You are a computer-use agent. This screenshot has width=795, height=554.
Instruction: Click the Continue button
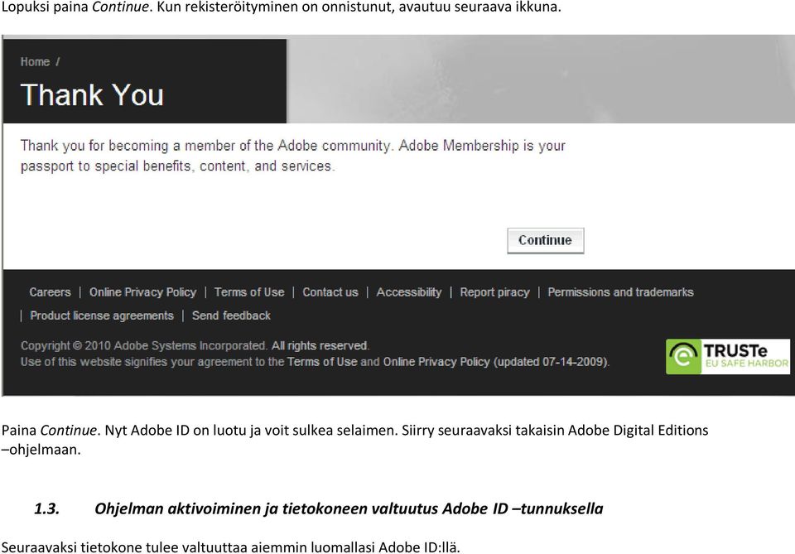click(x=546, y=241)
